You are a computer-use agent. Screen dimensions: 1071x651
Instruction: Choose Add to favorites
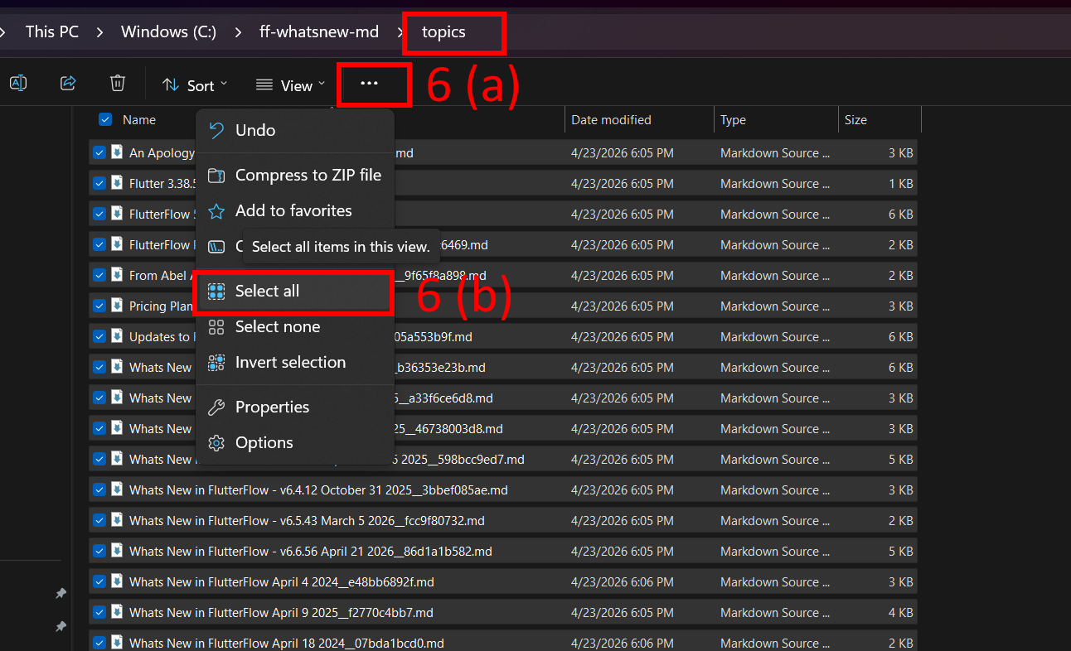click(x=294, y=210)
